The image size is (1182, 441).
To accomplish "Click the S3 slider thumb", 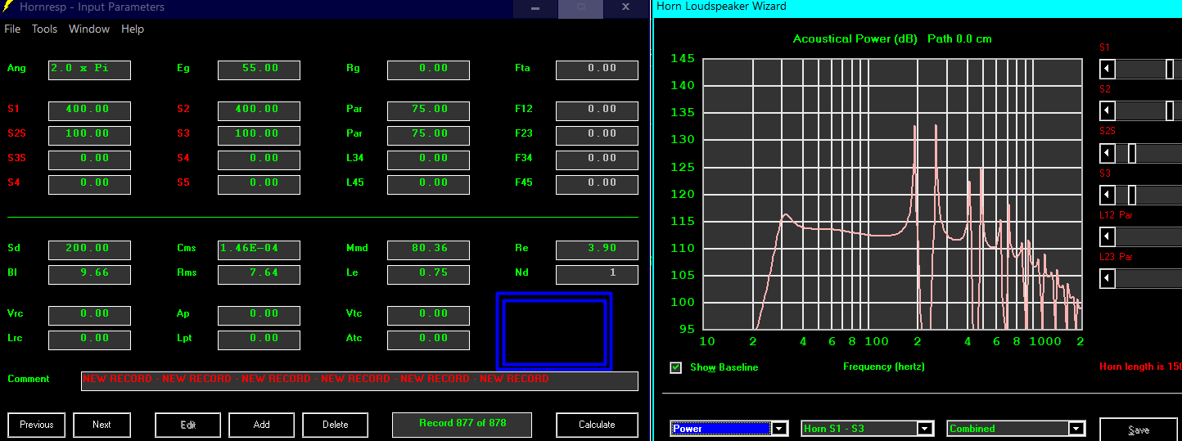I will (x=1132, y=195).
